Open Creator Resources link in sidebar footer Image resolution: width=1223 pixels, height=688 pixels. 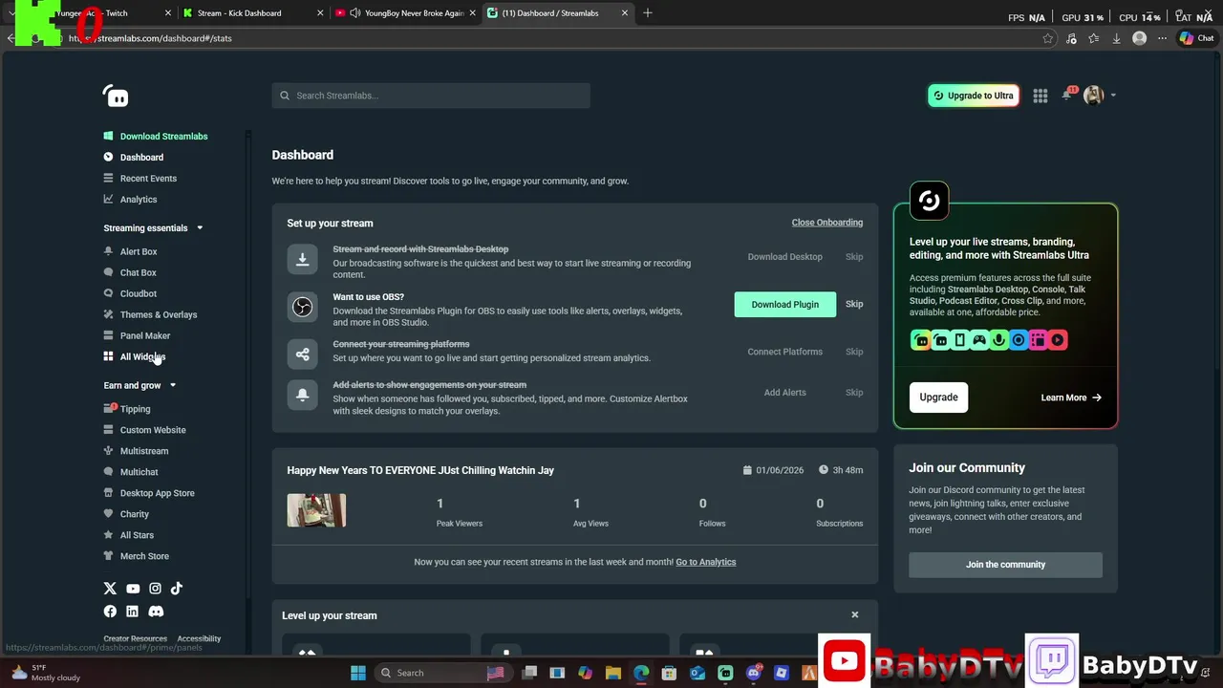click(x=135, y=638)
